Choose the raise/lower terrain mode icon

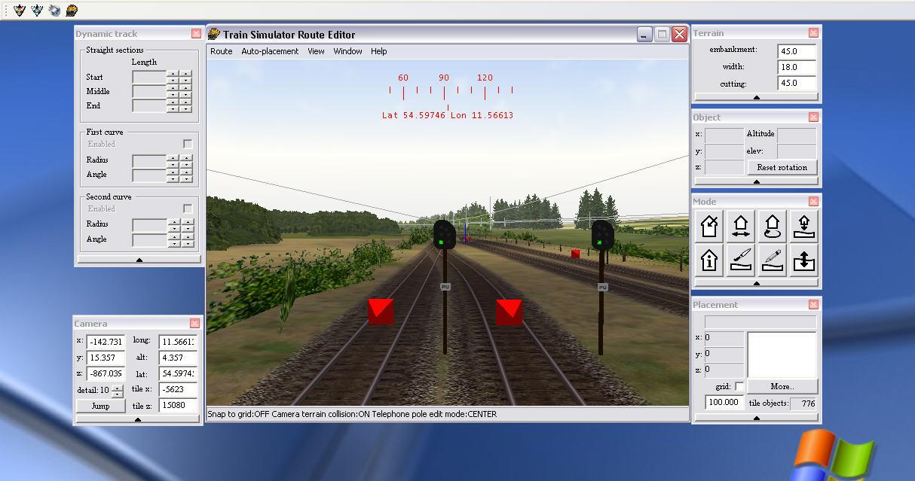point(804,260)
